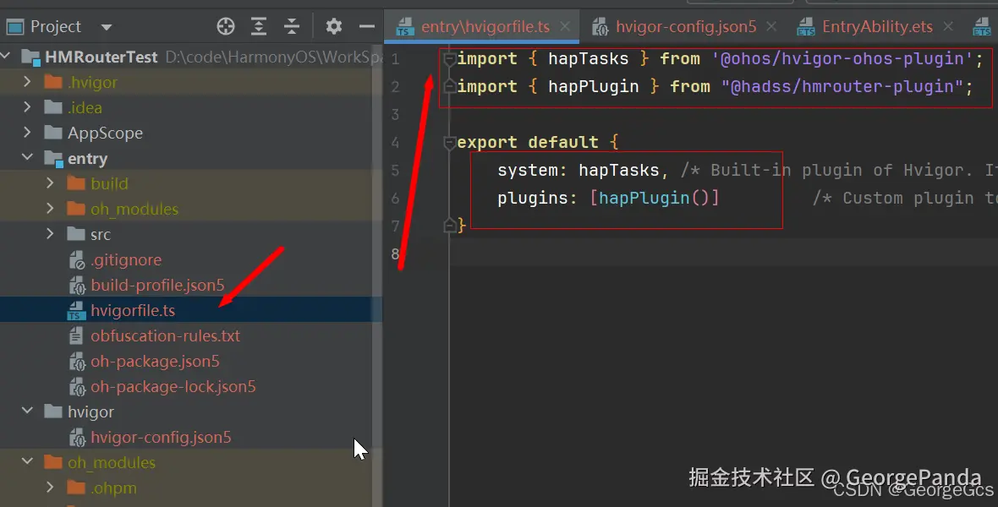Open oh-package.json5 from the tree

(155, 362)
